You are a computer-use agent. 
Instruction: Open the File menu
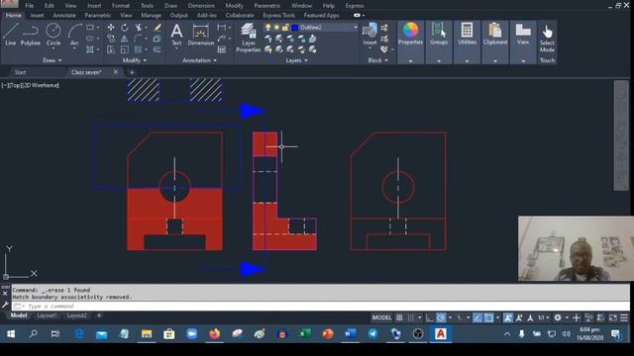coord(30,6)
